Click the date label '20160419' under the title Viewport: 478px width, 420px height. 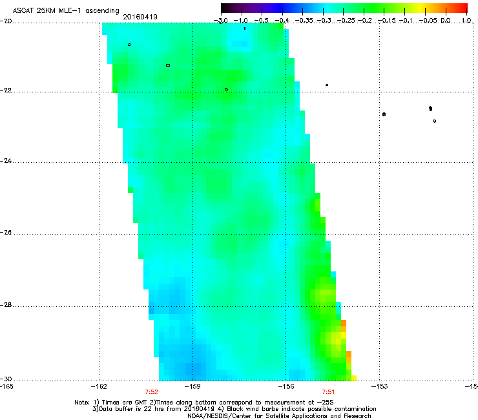140,17
